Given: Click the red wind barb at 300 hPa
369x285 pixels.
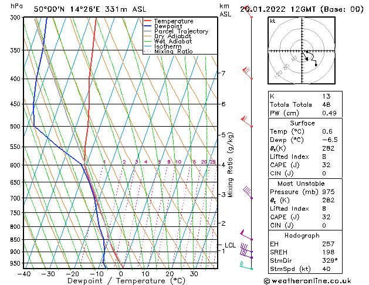Looking at the screenshot, I should pos(248,11).
